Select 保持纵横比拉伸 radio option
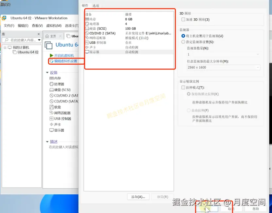272x213 pixels. 189,94
